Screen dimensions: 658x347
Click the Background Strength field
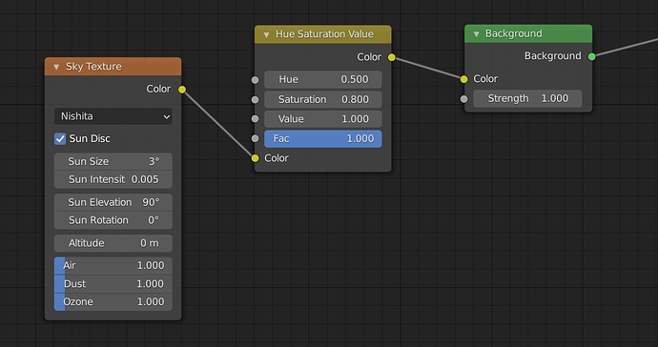pos(527,98)
